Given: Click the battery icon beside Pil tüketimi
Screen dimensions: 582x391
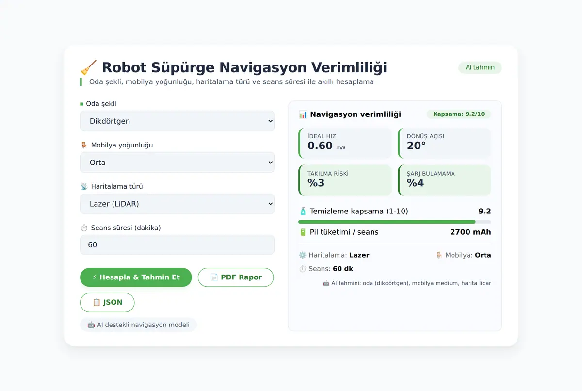Looking at the screenshot, I should tap(303, 232).
